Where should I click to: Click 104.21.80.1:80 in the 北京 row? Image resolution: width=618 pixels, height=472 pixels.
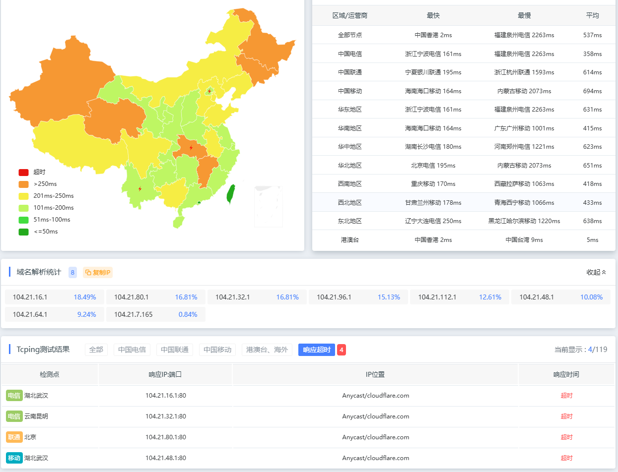point(166,437)
